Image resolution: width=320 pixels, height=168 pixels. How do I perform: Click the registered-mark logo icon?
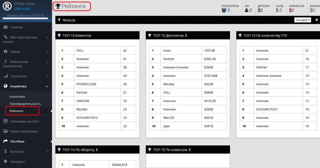click(x=7, y=6)
